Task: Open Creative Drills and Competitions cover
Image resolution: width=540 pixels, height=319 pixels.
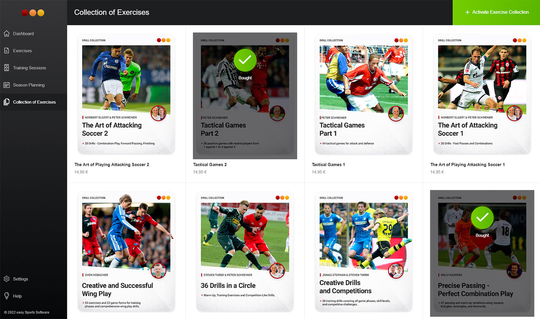Action: pos(364,252)
